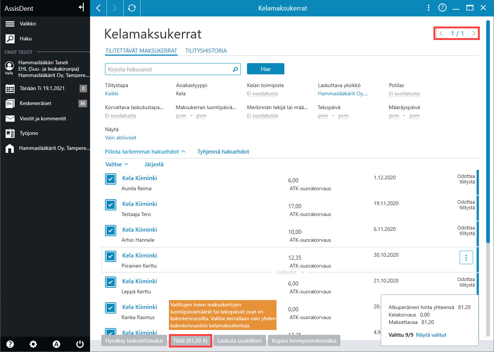Click the Hae search button

pyautogui.click(x=266, y=69)
